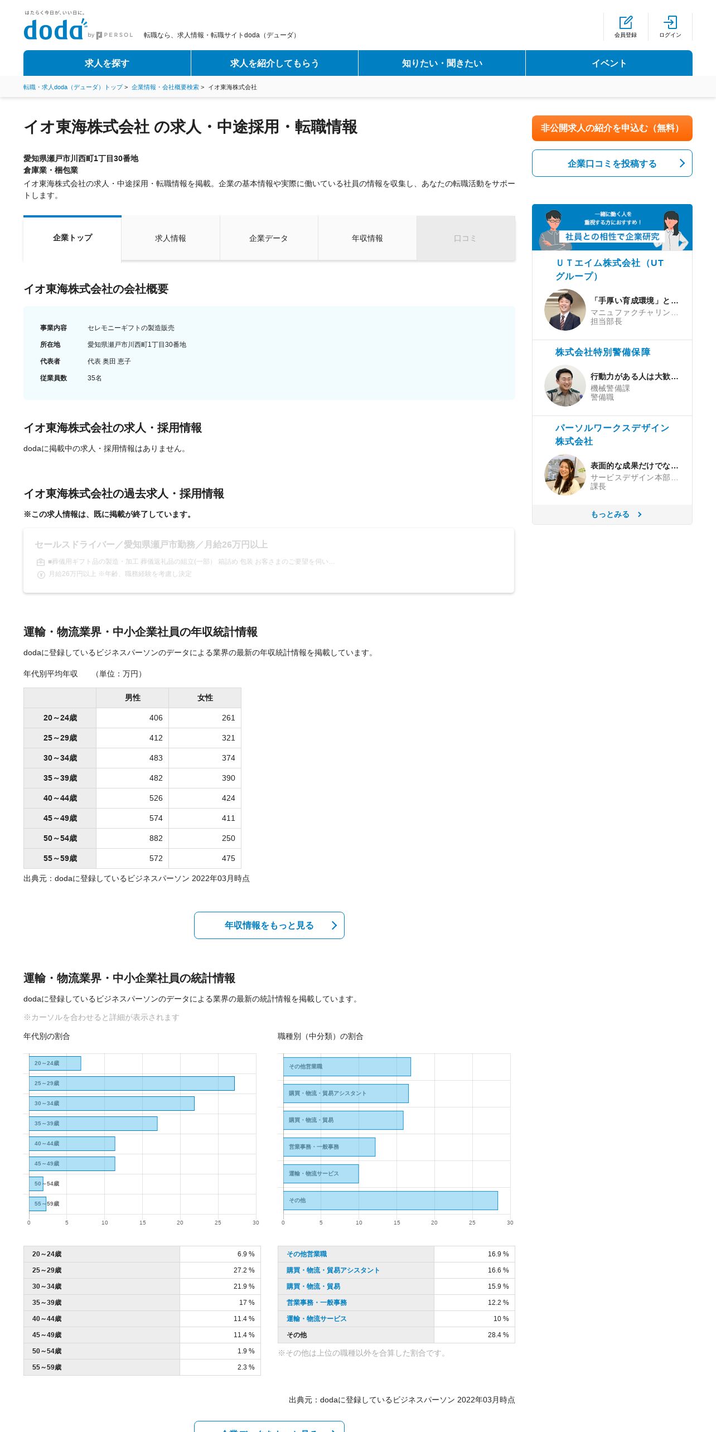
Task: Click the 20～24歳 chart bar
Action: (55, 1063)
